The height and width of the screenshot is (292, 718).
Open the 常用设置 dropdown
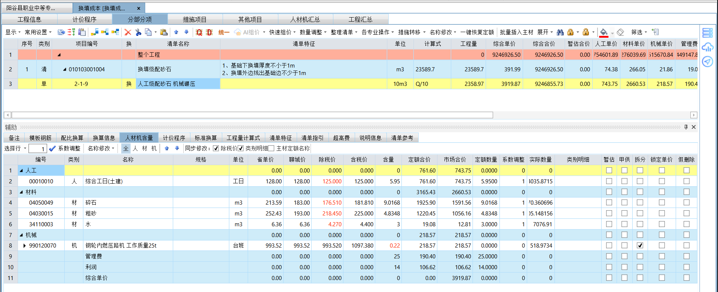point(38,32)
